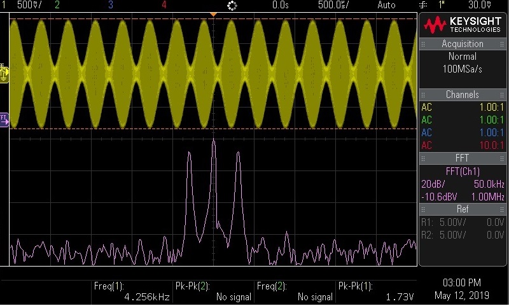Select channel 3 indicator in top bar
This screenshot has width=509, height=306.
(111, 5)
